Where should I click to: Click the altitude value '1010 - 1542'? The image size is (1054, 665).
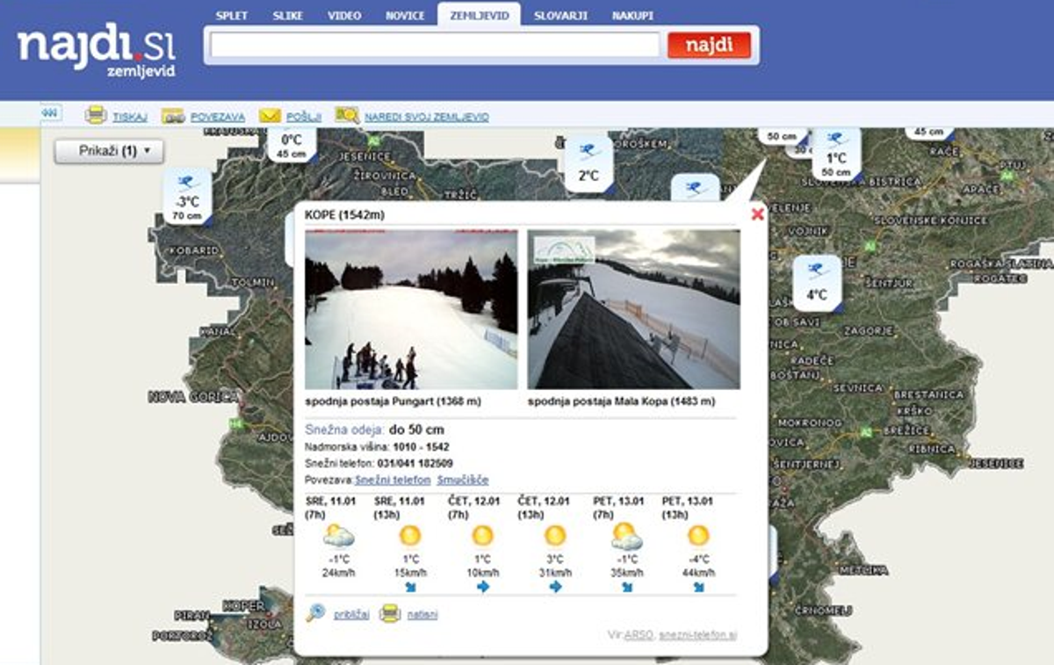420,447
